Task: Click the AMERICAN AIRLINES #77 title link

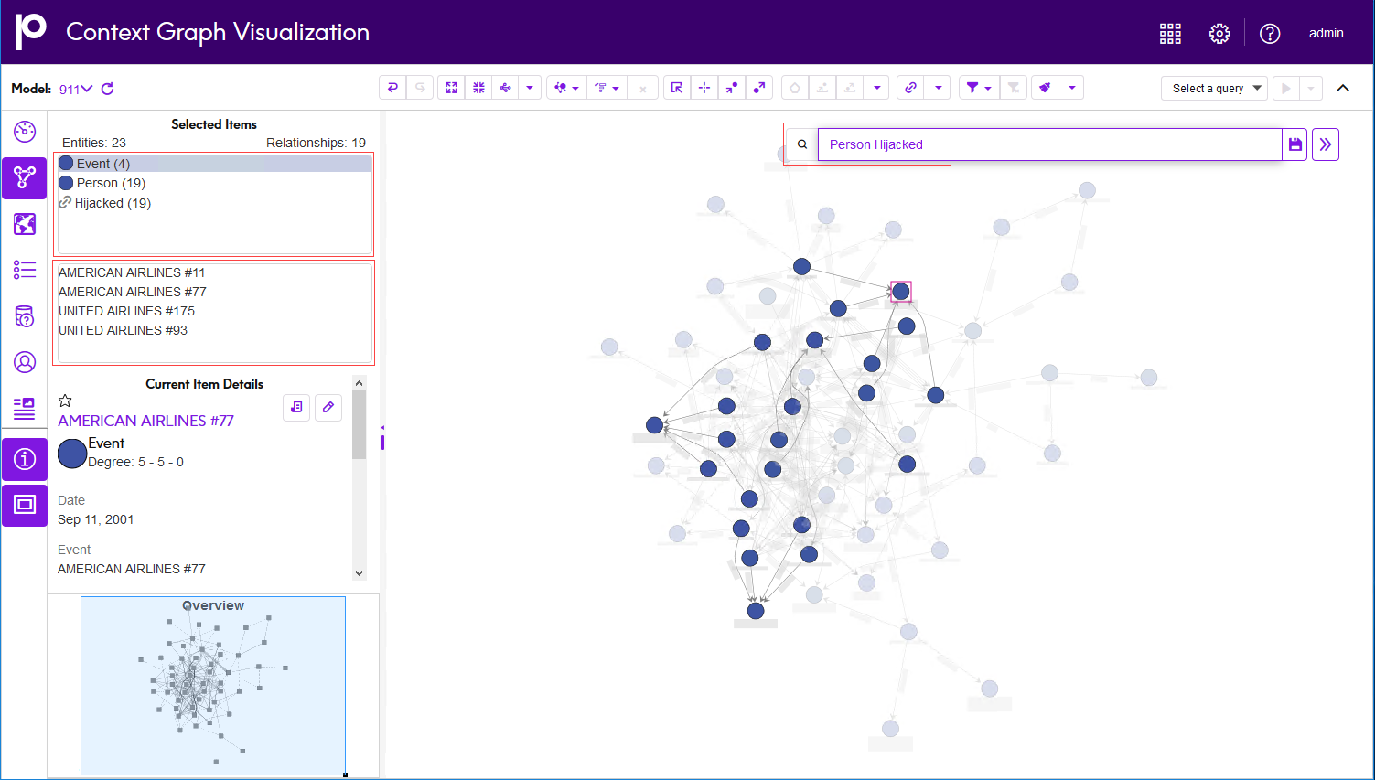Action: pos(145,421)
